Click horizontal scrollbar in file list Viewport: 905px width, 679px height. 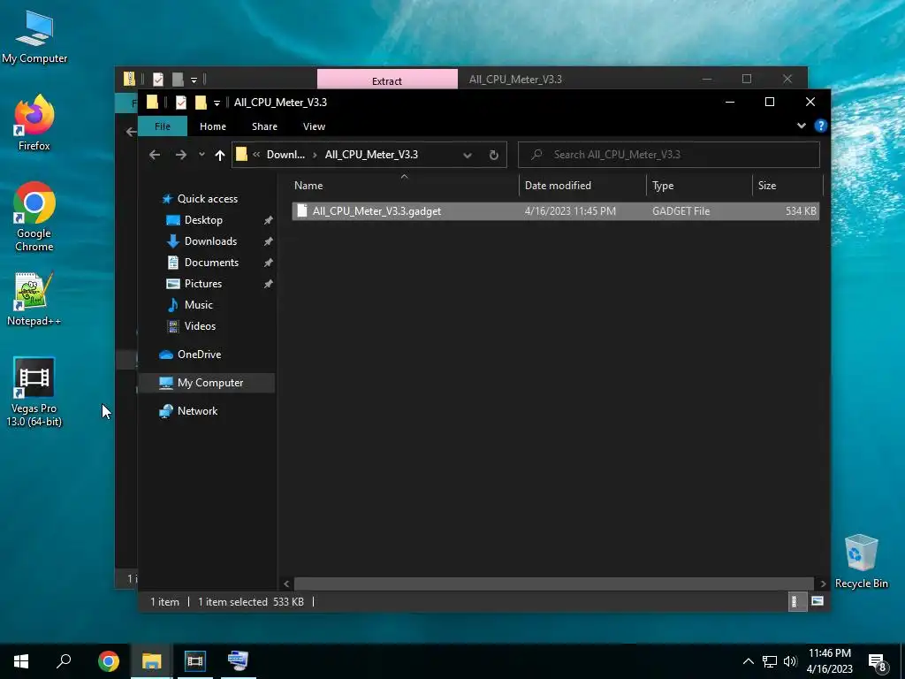pyautogui.click(x=553, y=584)
